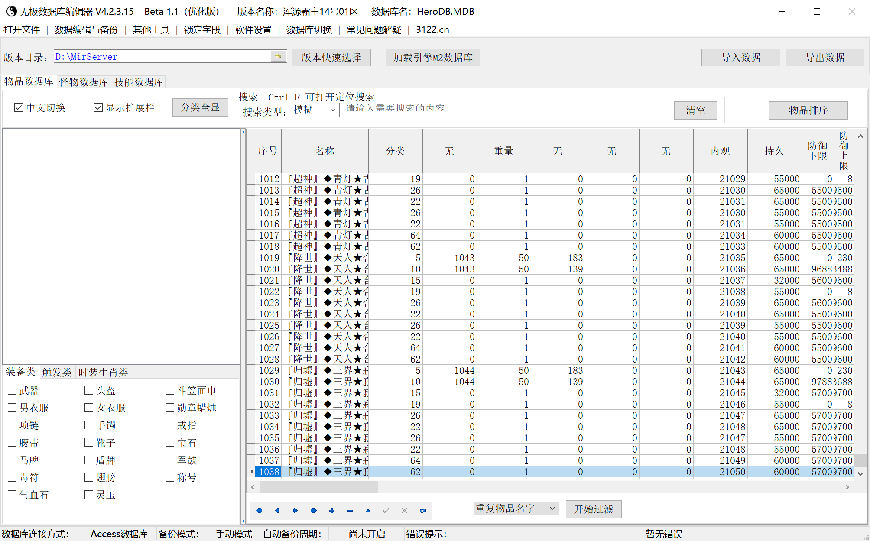Open the 其他工具 menu
This screenshot has height=541, width=870.
(x=151, y=29)
